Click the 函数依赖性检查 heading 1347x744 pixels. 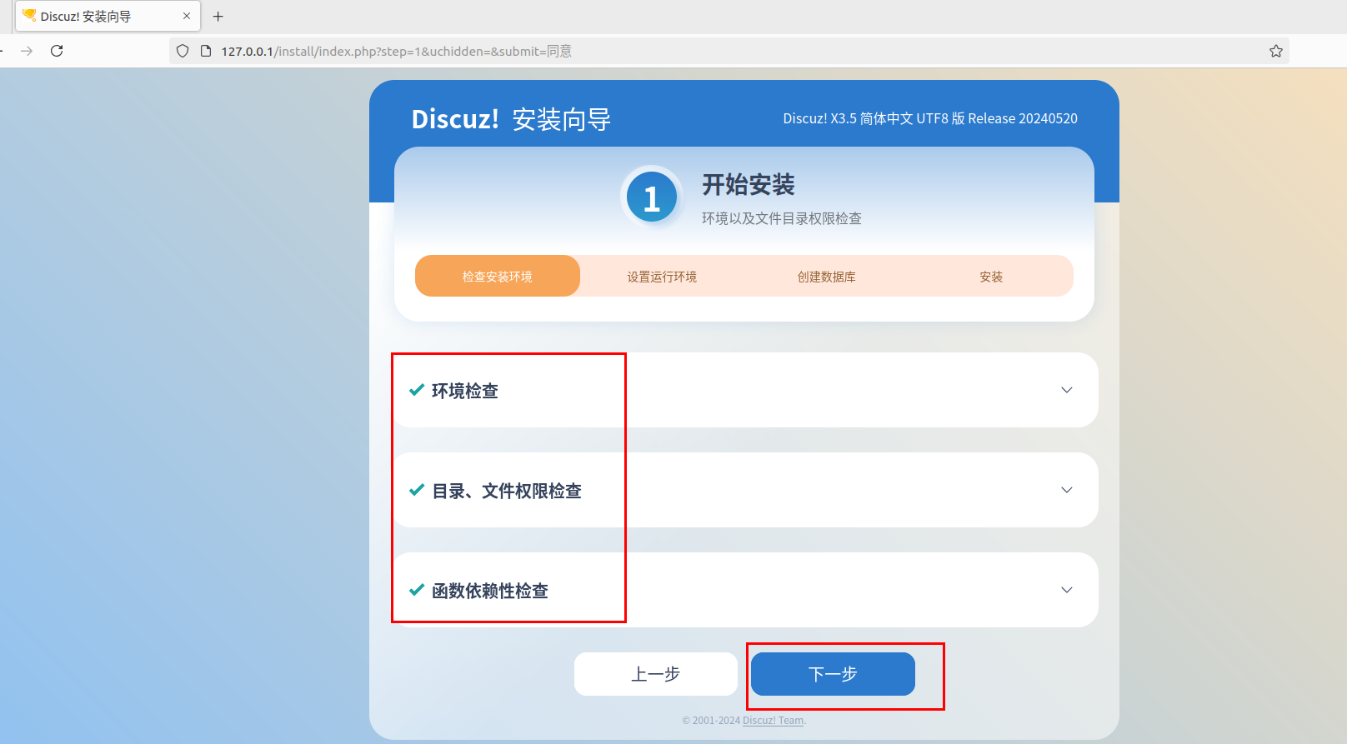(x=490, y=591)
